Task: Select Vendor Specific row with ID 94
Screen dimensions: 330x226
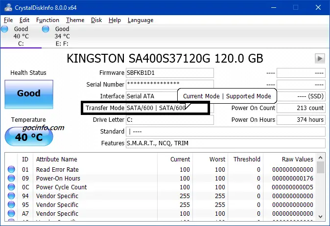Action: [x=161, y=196]
